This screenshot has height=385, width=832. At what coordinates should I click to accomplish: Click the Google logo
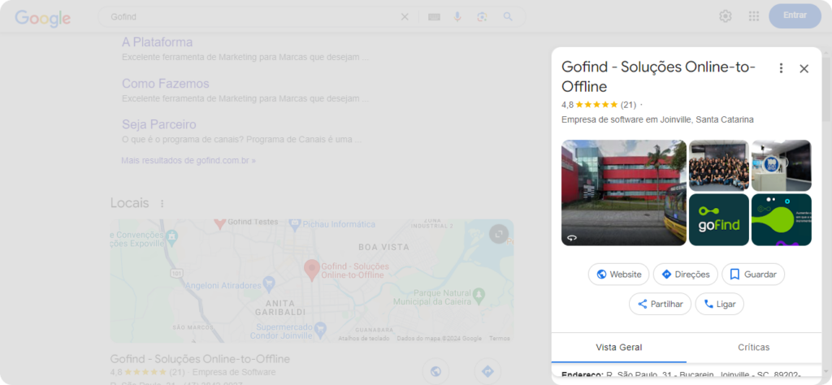tap(42, 18)
